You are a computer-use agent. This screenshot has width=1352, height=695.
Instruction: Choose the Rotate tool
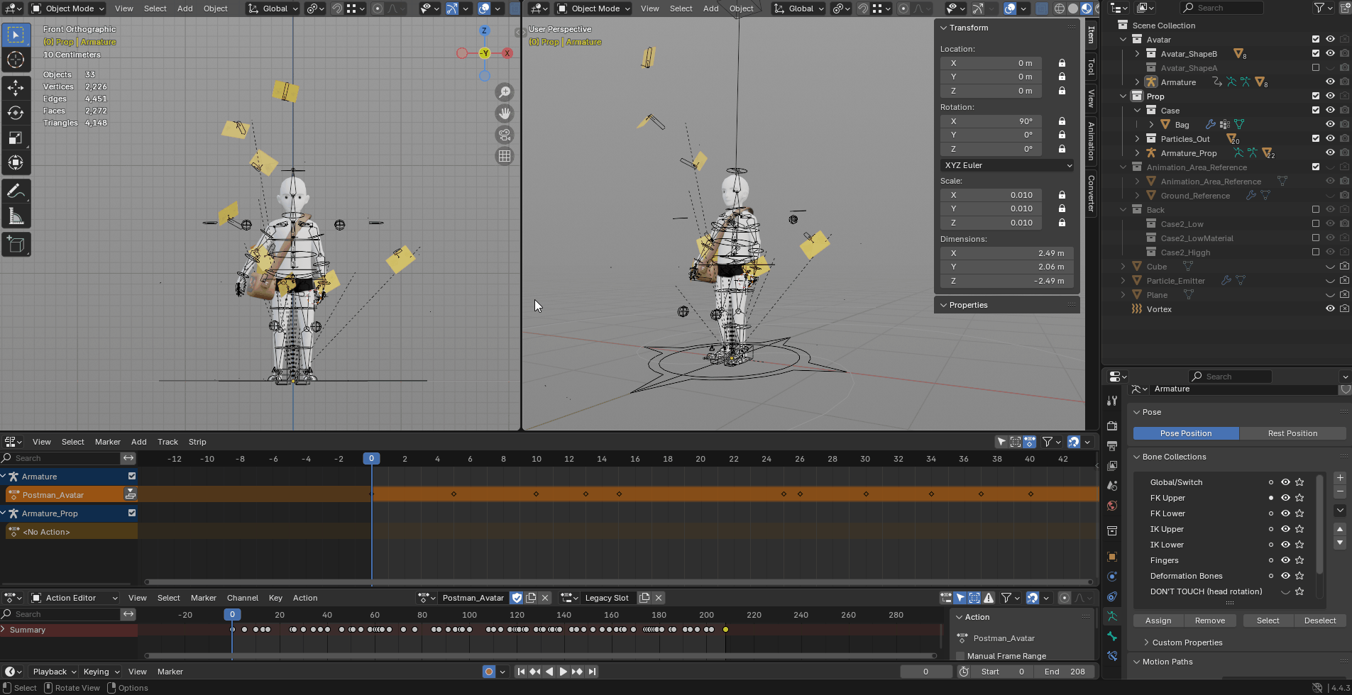16,113
